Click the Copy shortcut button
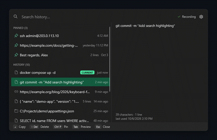The image size is (217, 140). click(20, 127)
